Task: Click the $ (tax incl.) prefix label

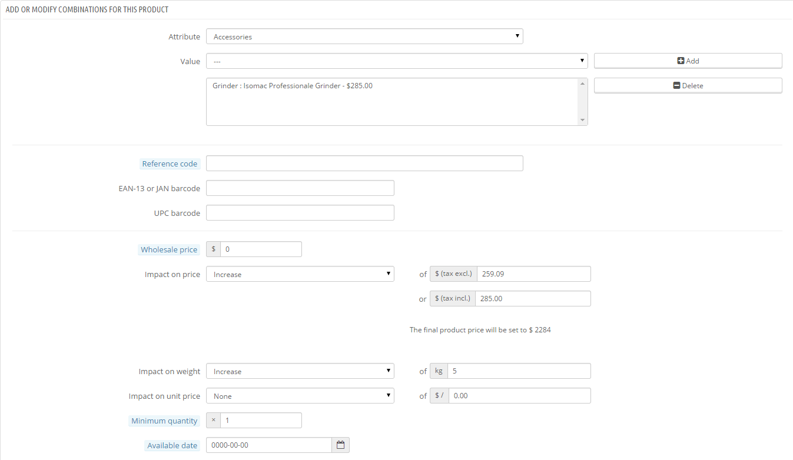Action: point(453,299)
